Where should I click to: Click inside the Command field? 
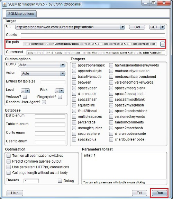pyautogui.click(x=95, y=52)
